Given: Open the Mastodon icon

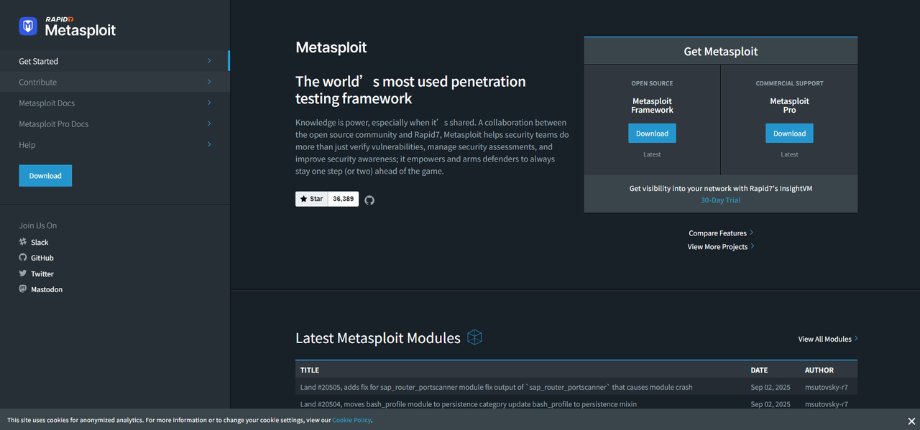Looking at the screenshot, I should (22, 289).
